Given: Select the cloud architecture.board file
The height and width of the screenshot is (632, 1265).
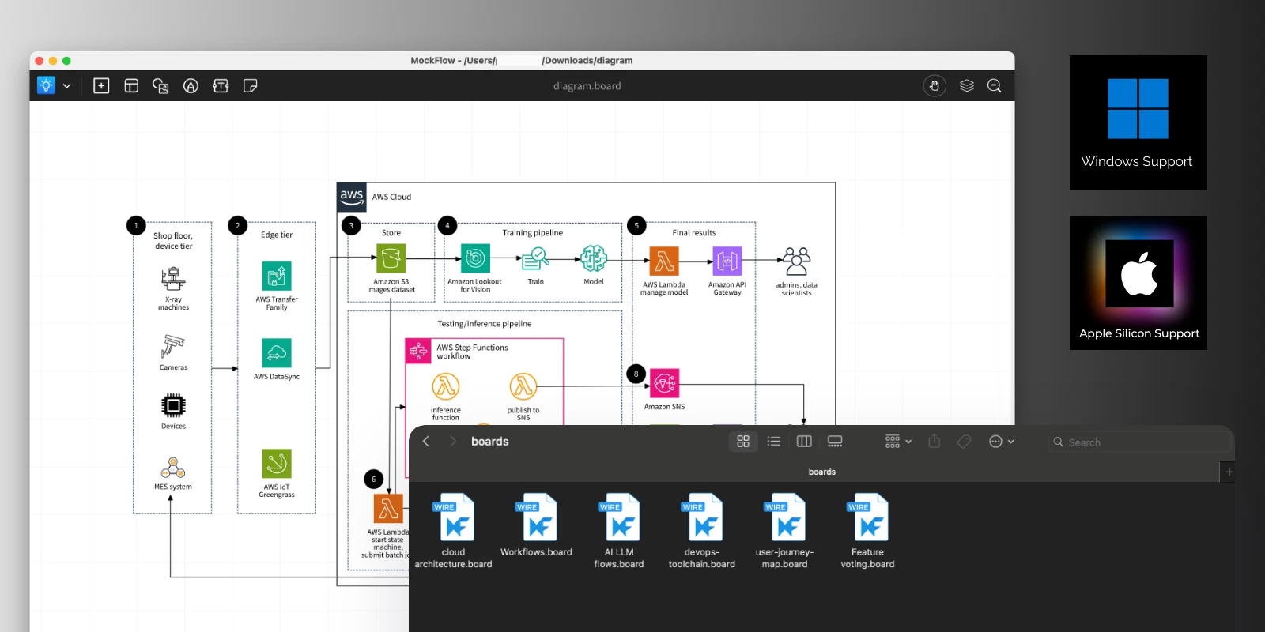Looking at the screenshot, I should click(x=453, y=530).
